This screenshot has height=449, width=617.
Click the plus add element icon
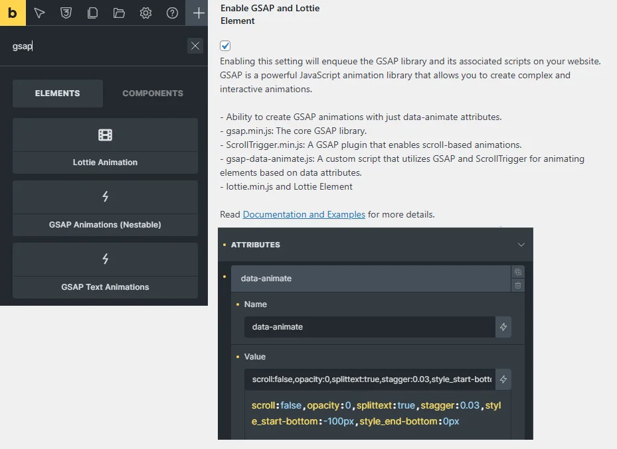[198, 13]
